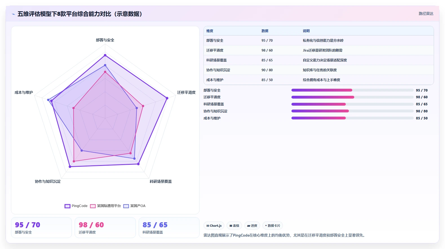Click the radar axis label 部署与安全
Screen dimensions: 445x249
[105, 40]
